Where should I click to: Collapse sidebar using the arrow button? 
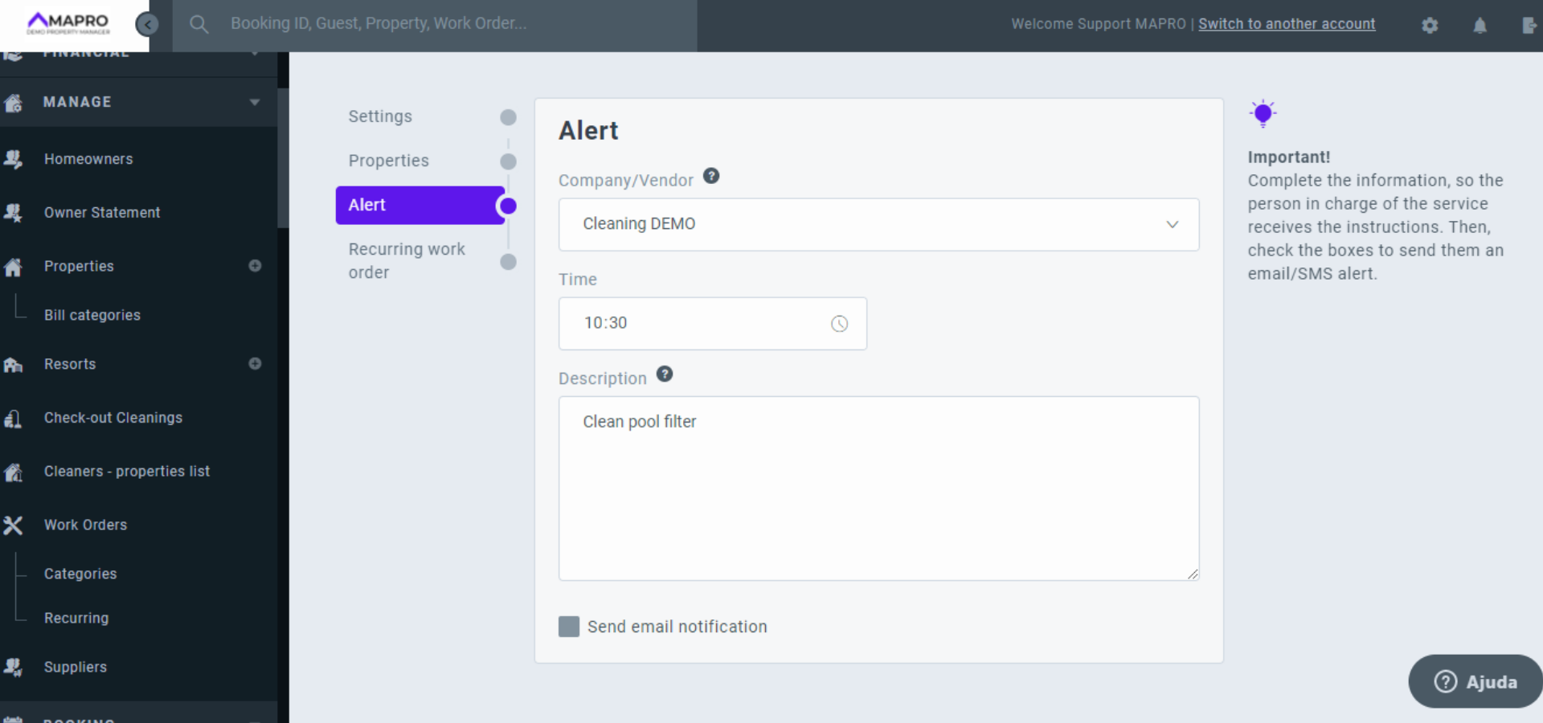(147, 25)
